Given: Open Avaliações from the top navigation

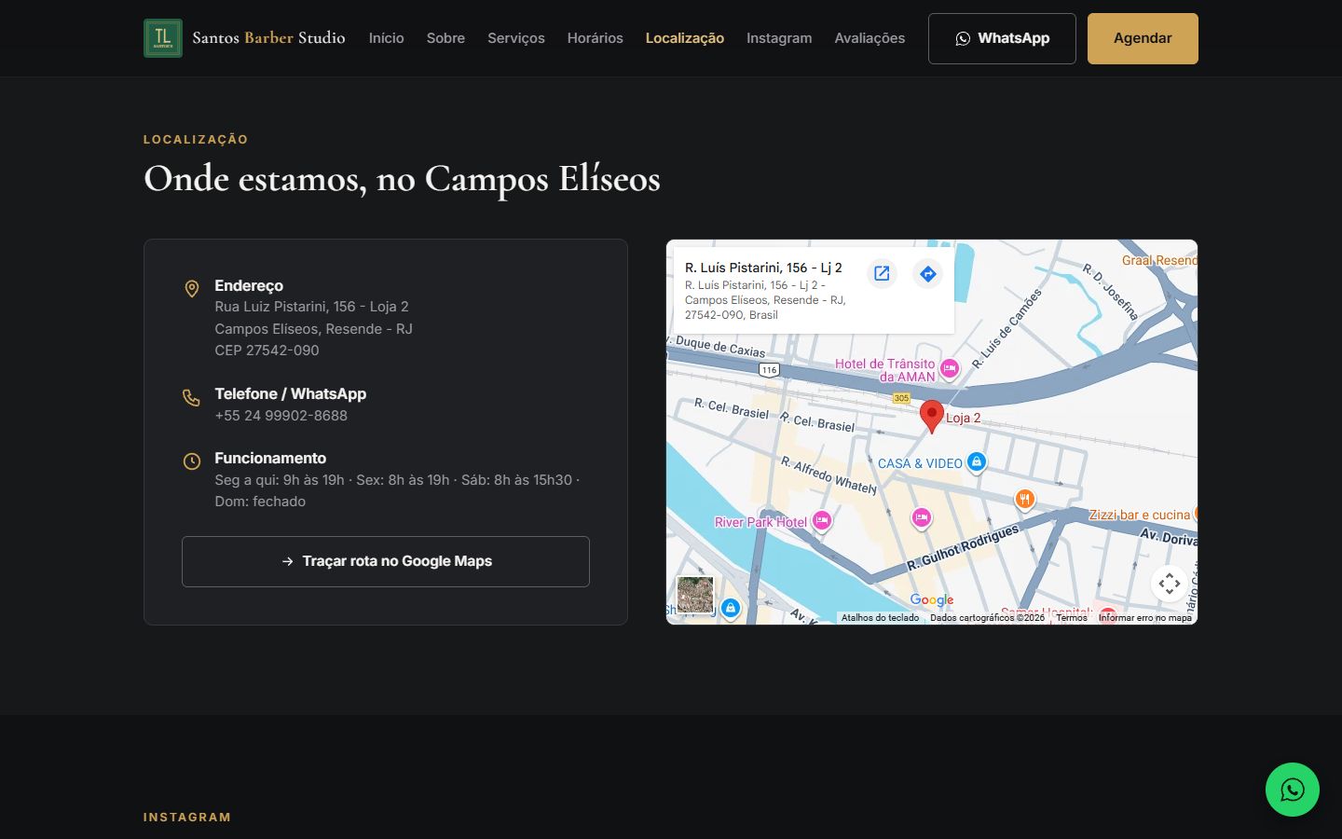Looking at the screenshot, I should [x=870, y=38].
